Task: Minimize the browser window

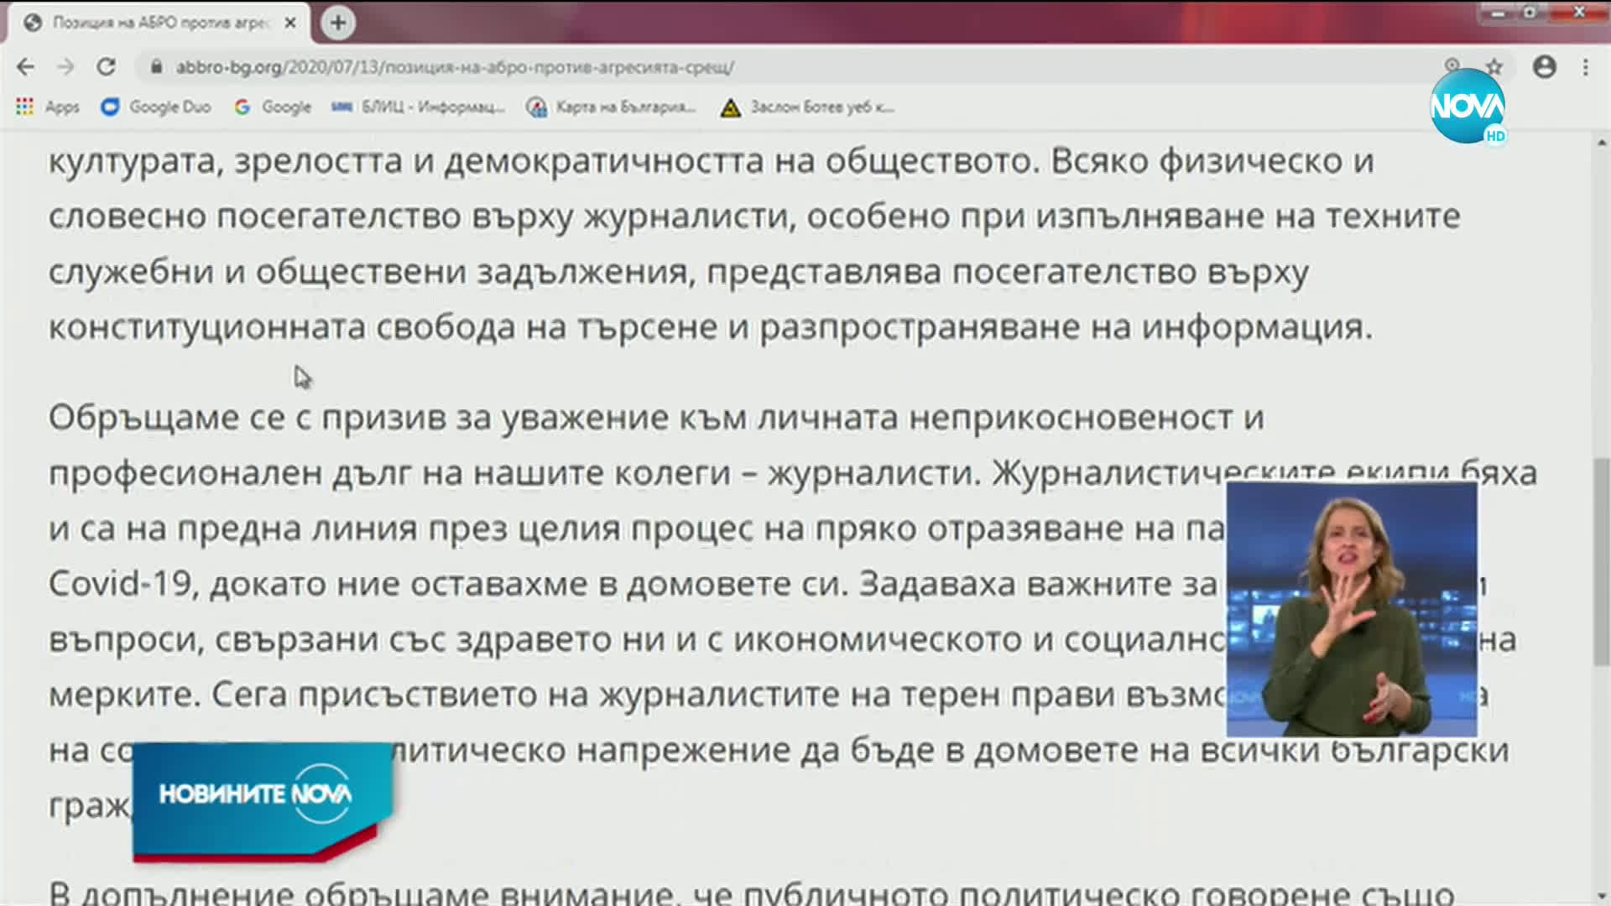Action: pyautogui.click(x=1499, y=13)
